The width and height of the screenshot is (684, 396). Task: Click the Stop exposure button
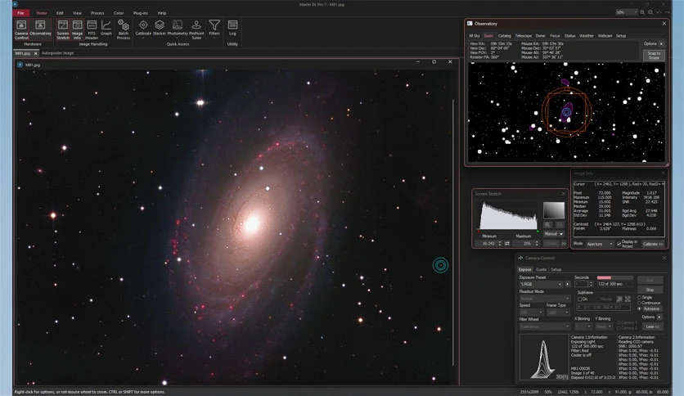650,290
